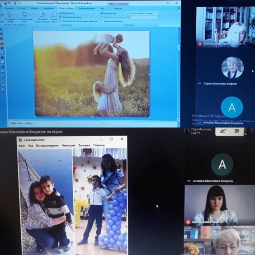This screenshot has width=255, height=255.
Task: Open the resolution dropdown in ribbon
Action: coord(144,13)
